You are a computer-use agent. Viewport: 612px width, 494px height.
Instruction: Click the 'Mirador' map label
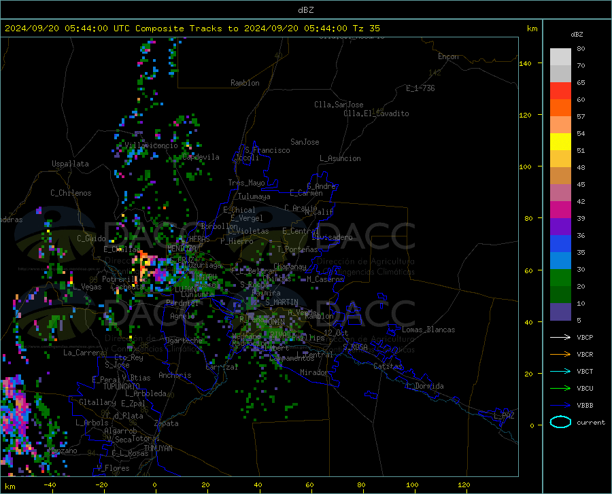(x=314, y=372)
